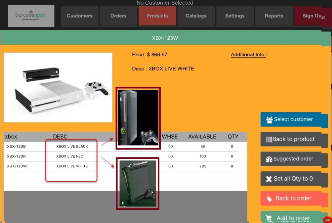
Task: Click the cart icon on Add to order
Action: (x=269, y=218)
